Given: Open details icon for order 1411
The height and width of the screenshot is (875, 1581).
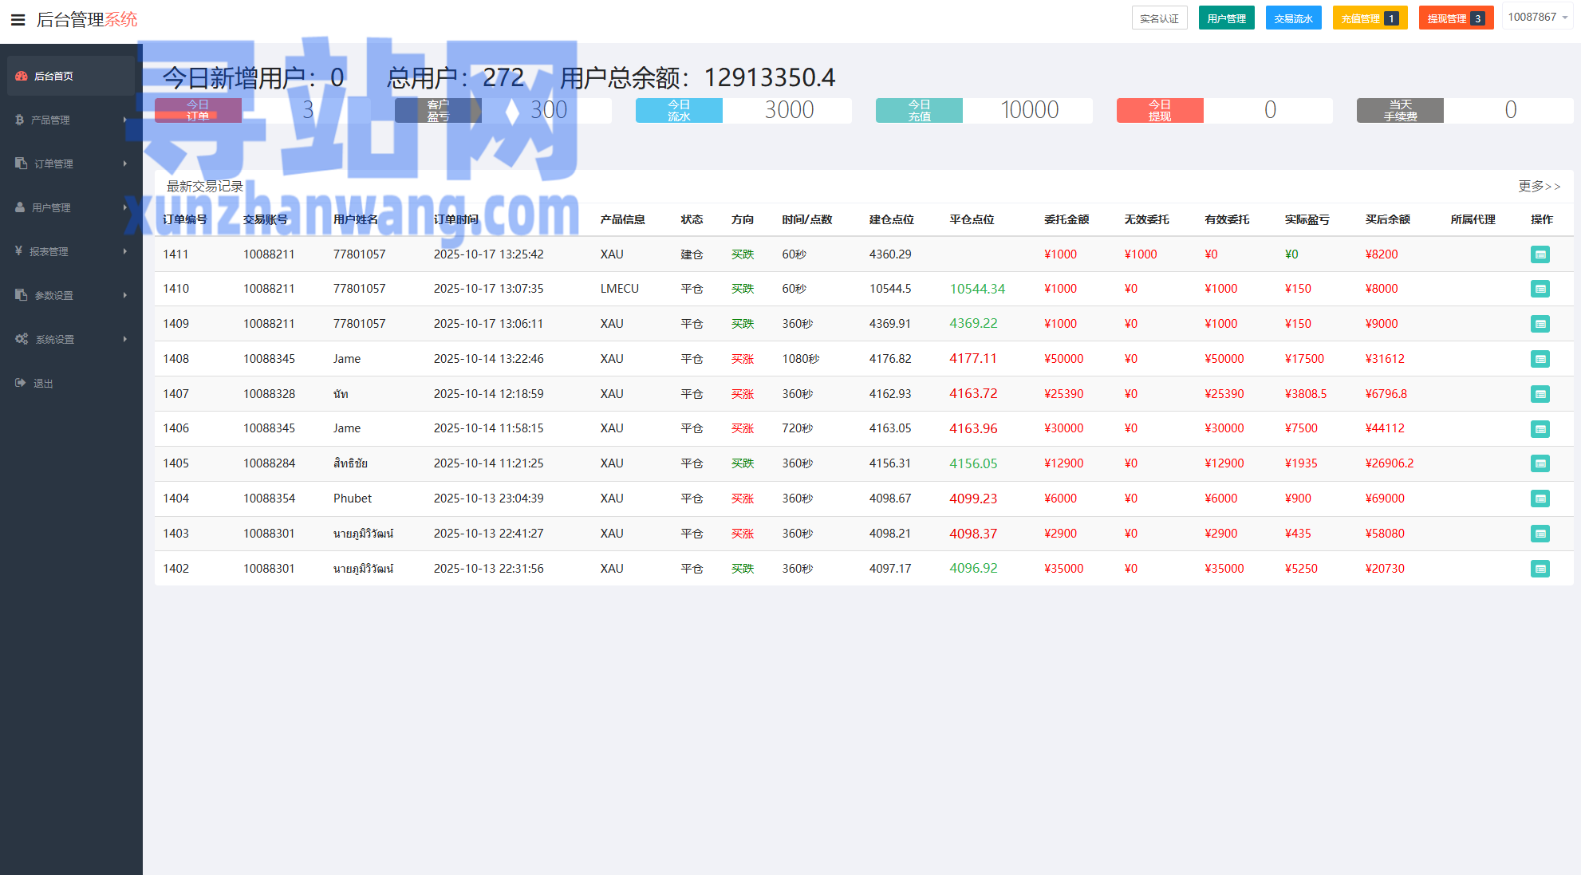Looking at the screenshot, I should [1540, 254].
